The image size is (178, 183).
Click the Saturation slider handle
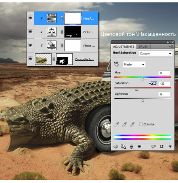136,90
